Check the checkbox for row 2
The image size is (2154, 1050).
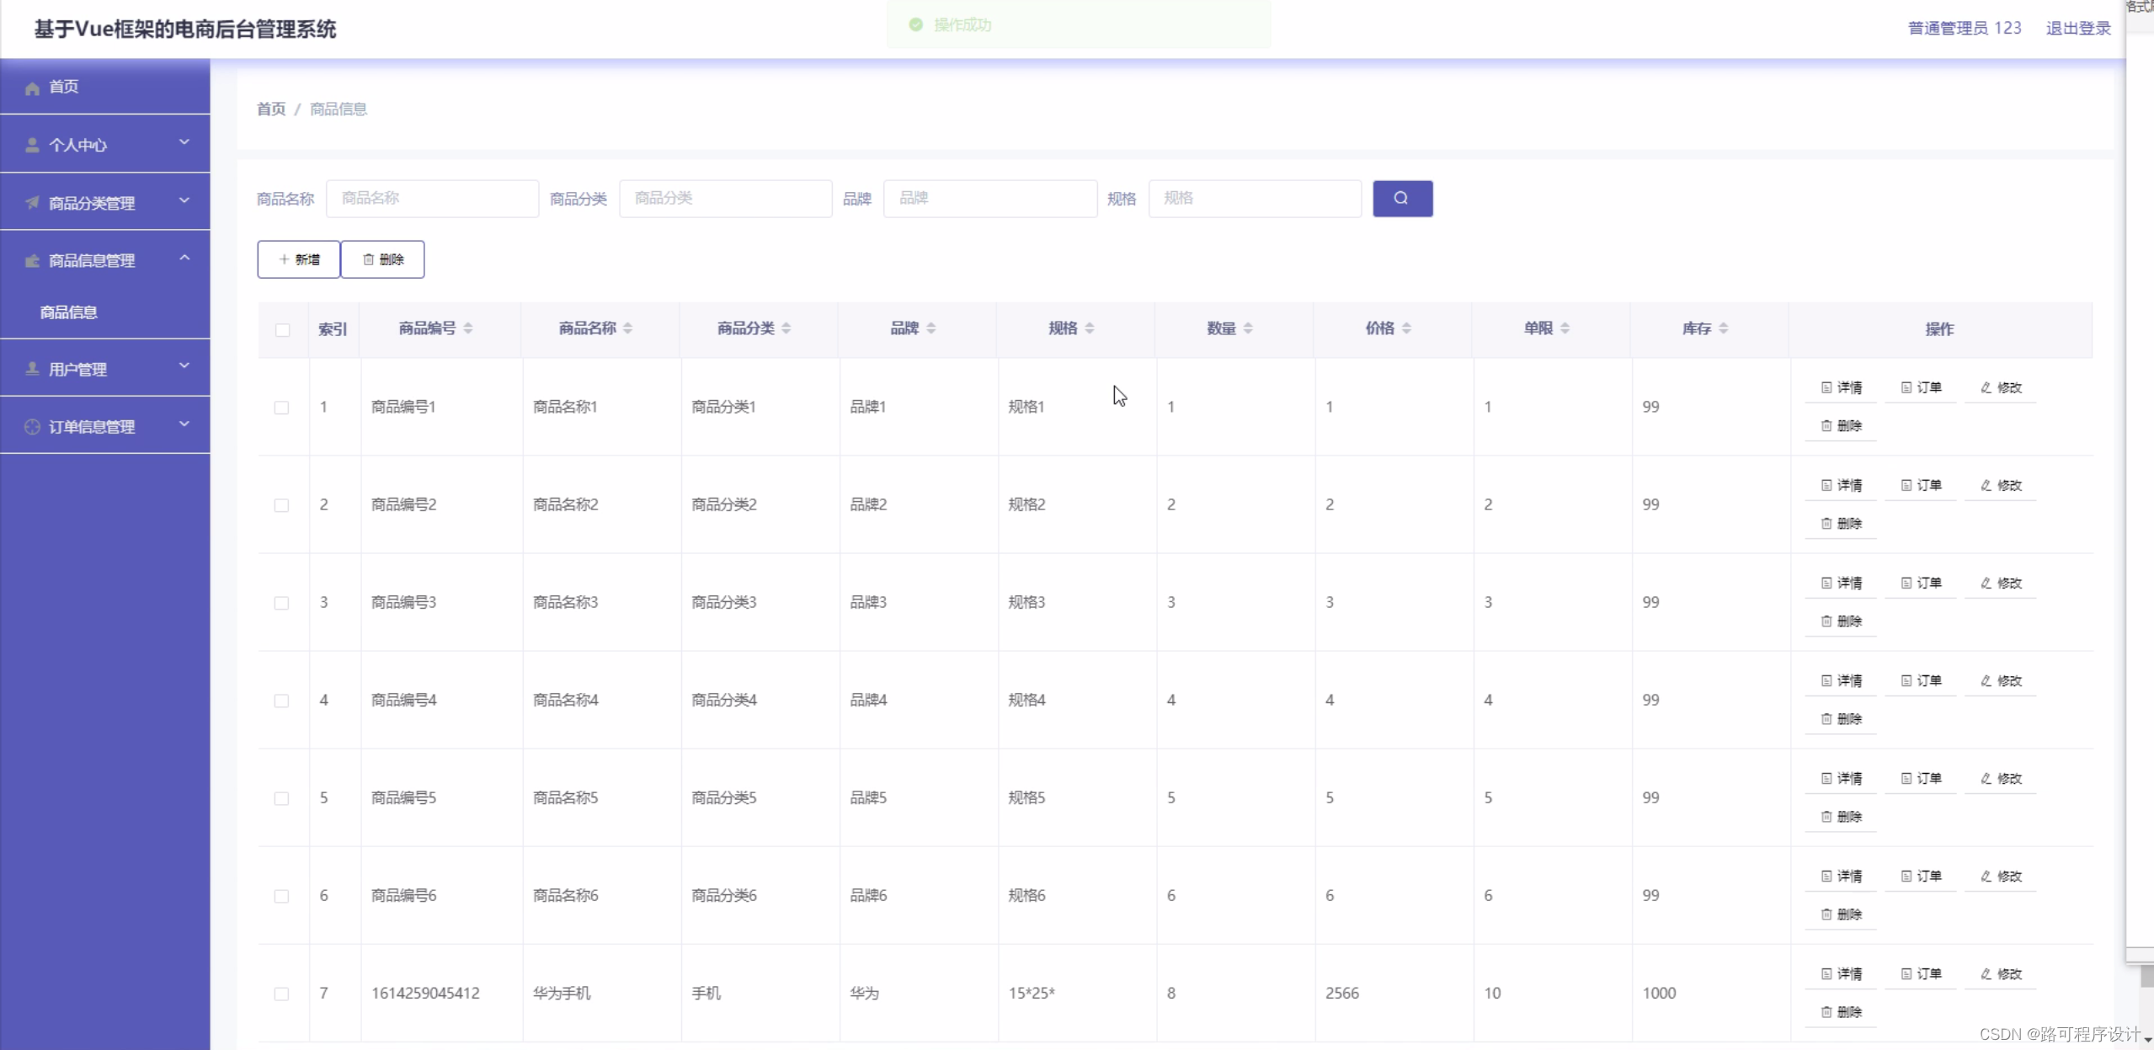281,505
